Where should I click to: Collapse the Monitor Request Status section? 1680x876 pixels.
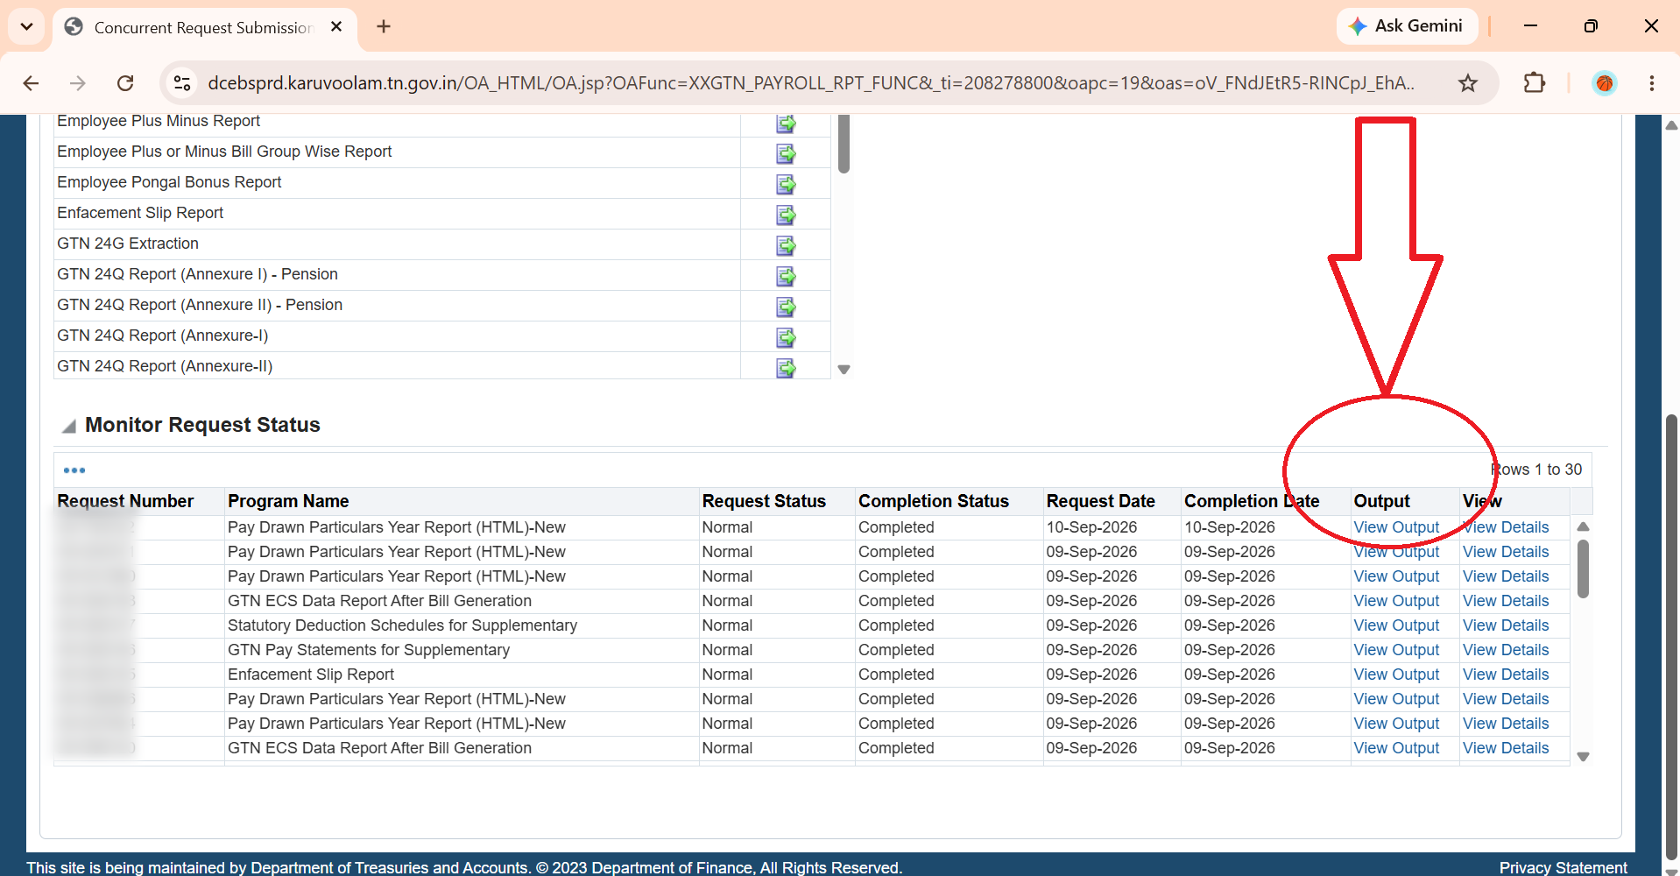(68, 426)
